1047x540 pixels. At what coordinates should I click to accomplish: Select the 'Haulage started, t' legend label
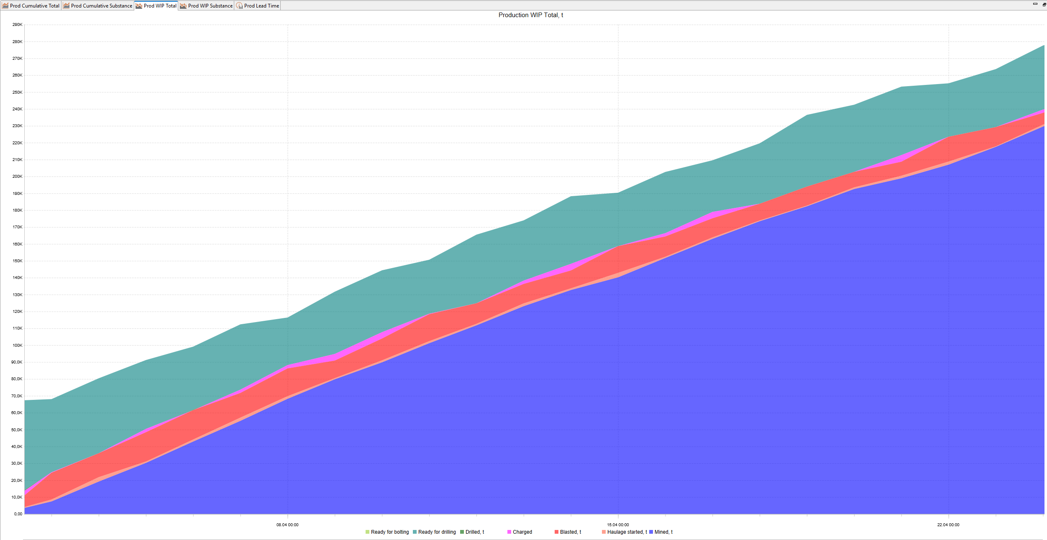(x=627, y=532)
